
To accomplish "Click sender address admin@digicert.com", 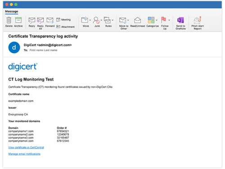I will 54,45.
